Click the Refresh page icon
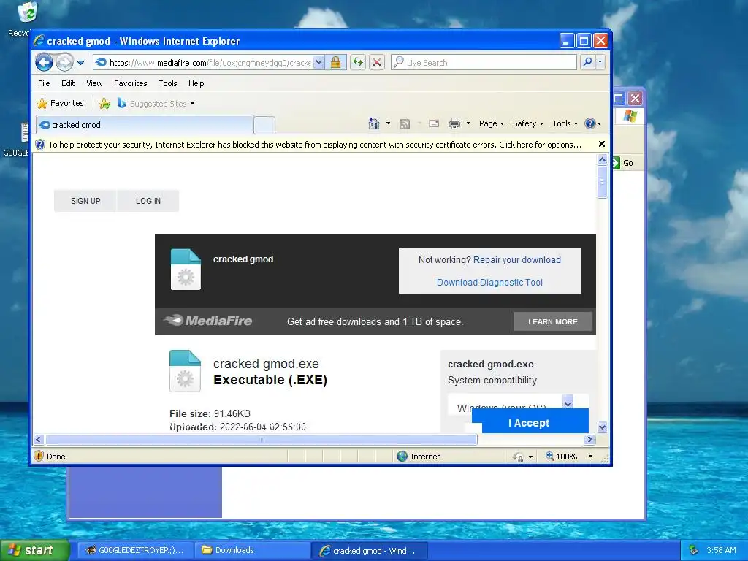 click(x=358, y=63)
